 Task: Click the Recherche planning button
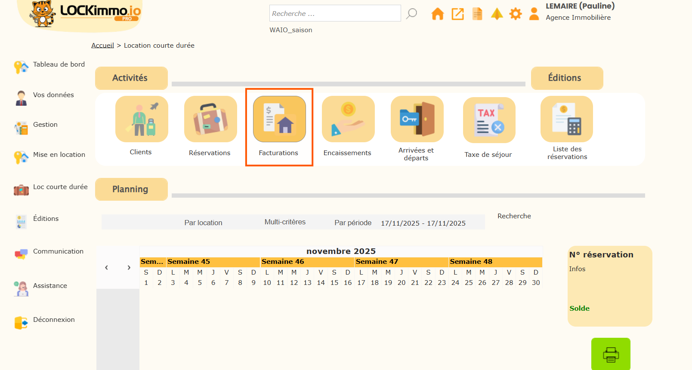point(514,216)
